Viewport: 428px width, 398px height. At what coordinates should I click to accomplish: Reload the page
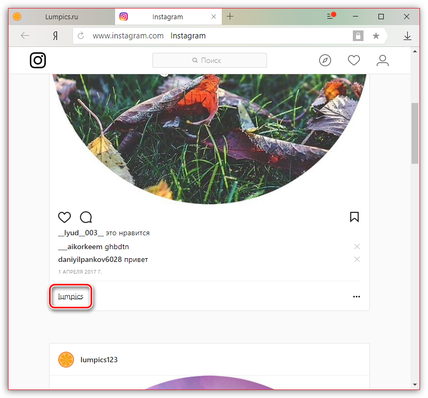81,36
